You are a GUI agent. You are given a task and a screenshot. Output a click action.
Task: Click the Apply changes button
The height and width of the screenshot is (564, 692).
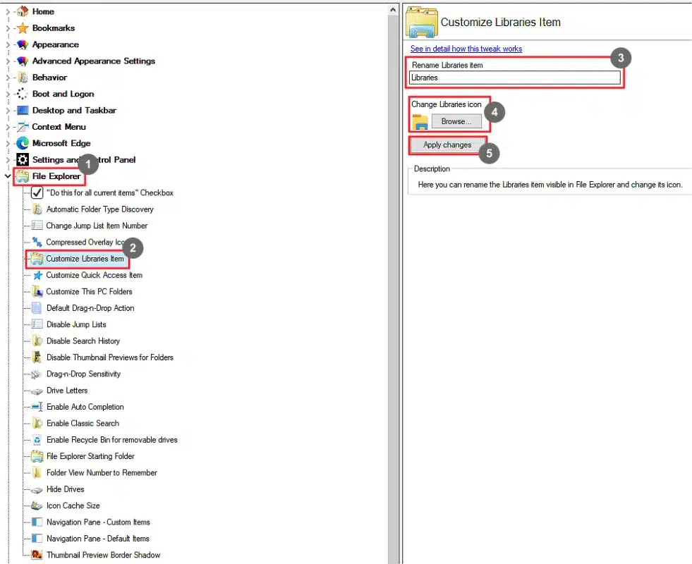(447, 145)
